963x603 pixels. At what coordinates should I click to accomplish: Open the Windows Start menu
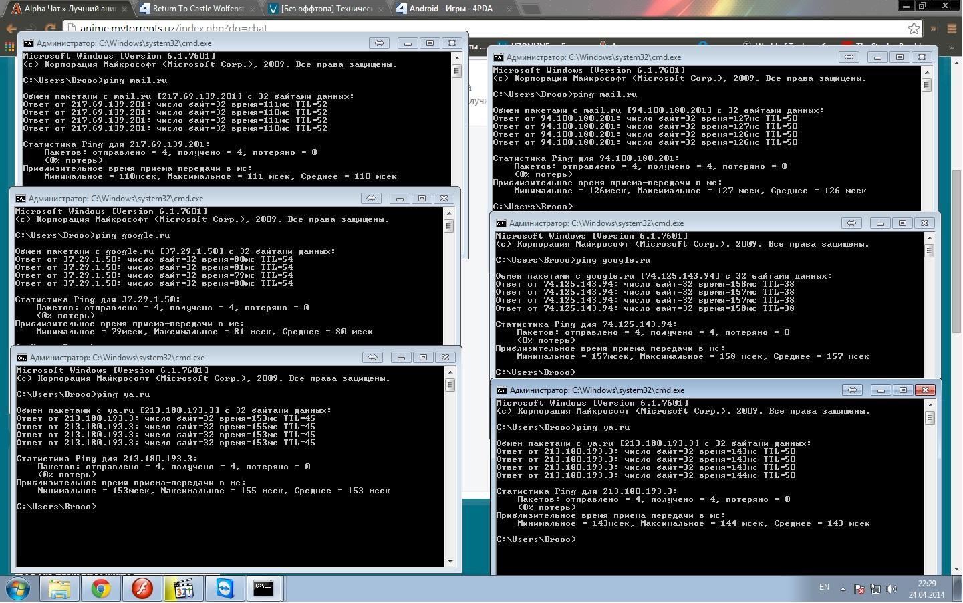18,588
